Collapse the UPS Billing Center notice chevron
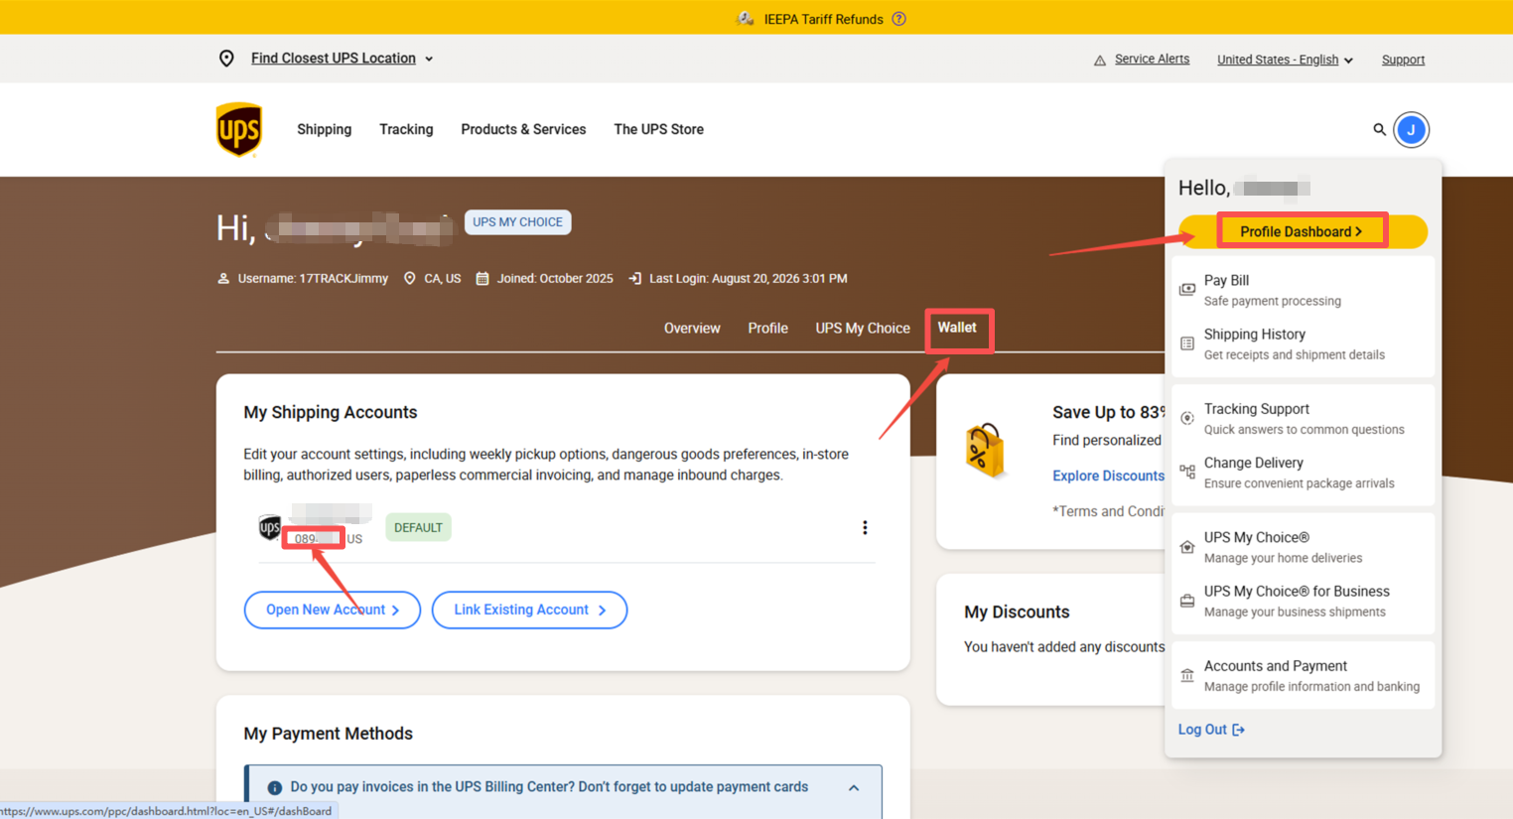The height and width of the screenshot is (819, 1513). [854, 788]
